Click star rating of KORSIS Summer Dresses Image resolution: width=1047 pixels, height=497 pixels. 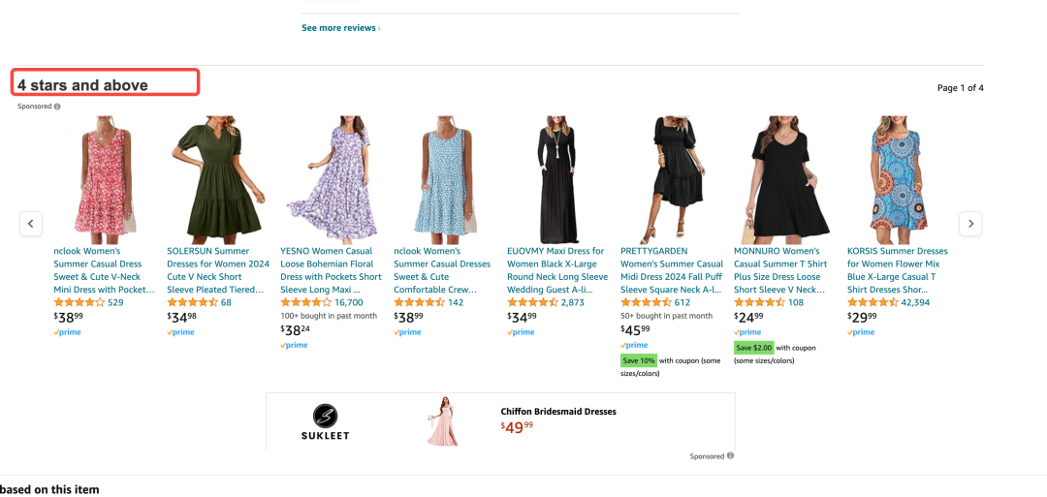(872, 302)
